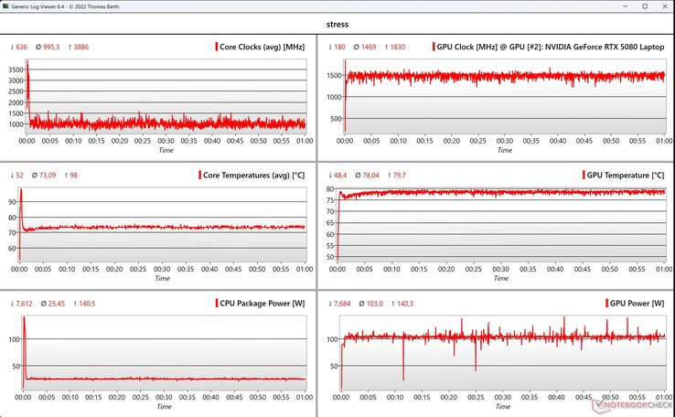Image resolution: width=675 pixels, height=417 pixels.
Task: Click the CPU Package Power [W] label
Action: [x=263, y=303]
